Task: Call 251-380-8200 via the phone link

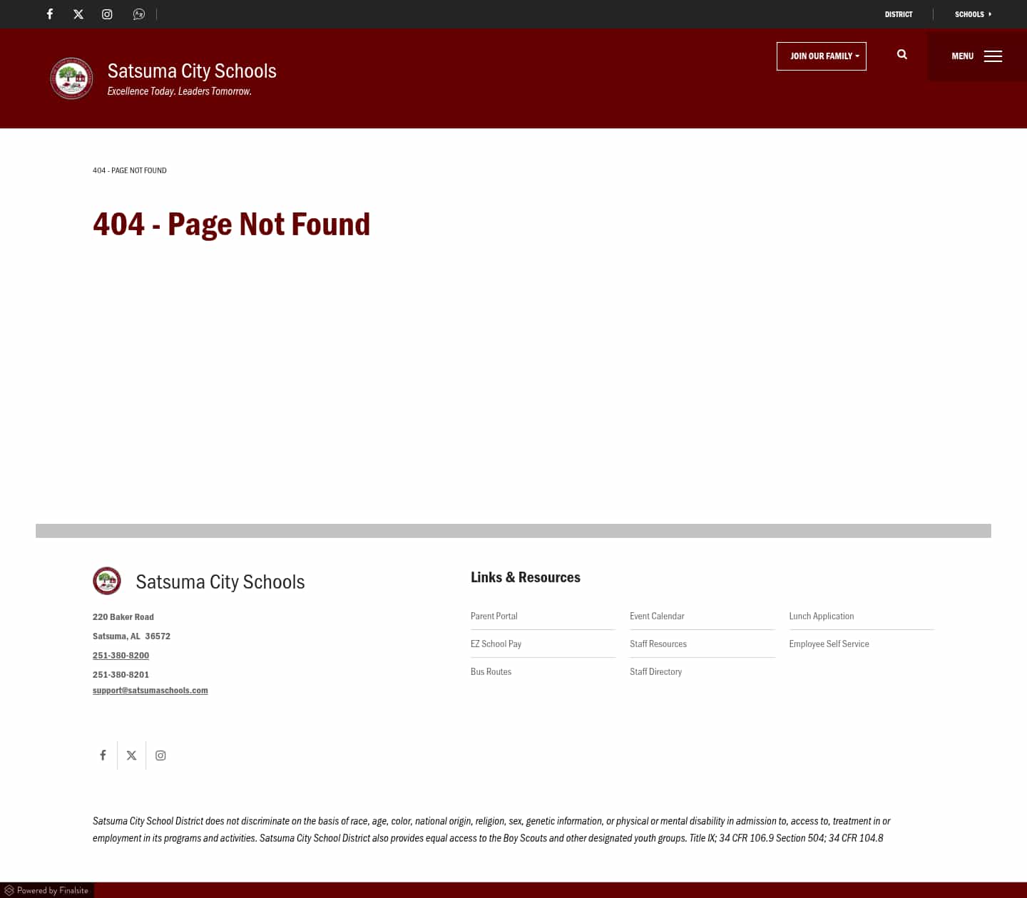Action: [x=121, y=655]
